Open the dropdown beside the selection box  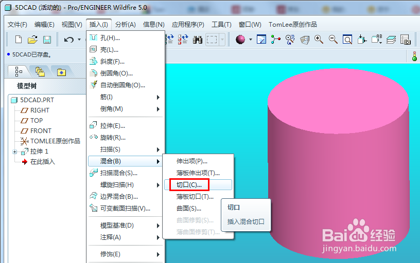222,40
